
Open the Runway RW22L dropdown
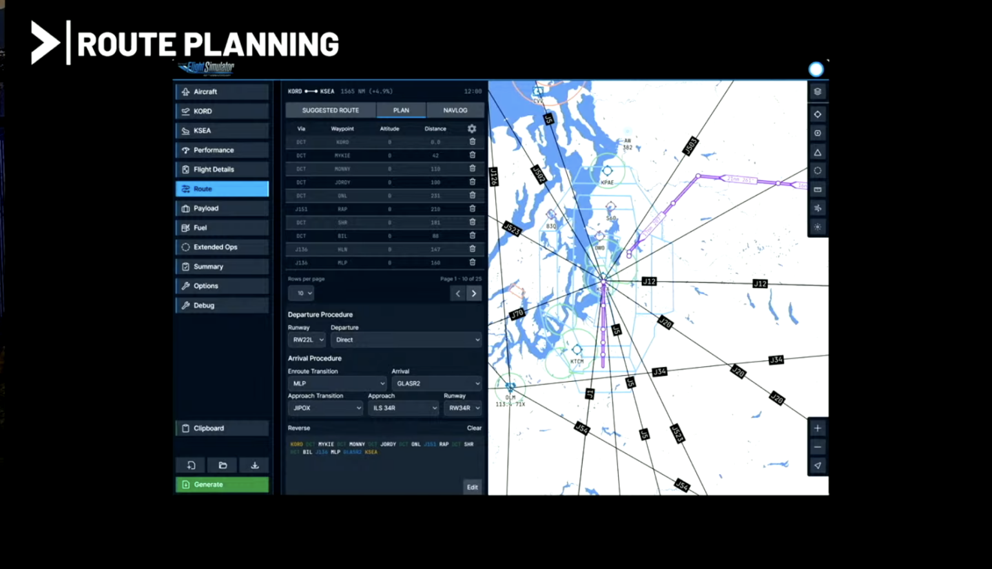point(306,339)
